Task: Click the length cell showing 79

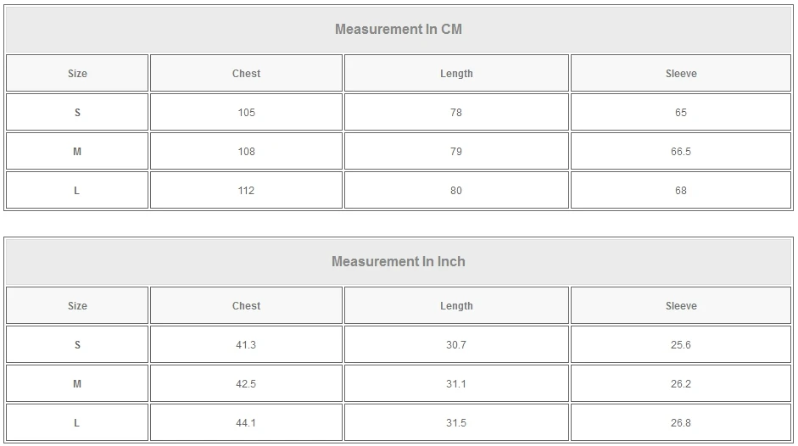Action: click(x=456, y=152)
